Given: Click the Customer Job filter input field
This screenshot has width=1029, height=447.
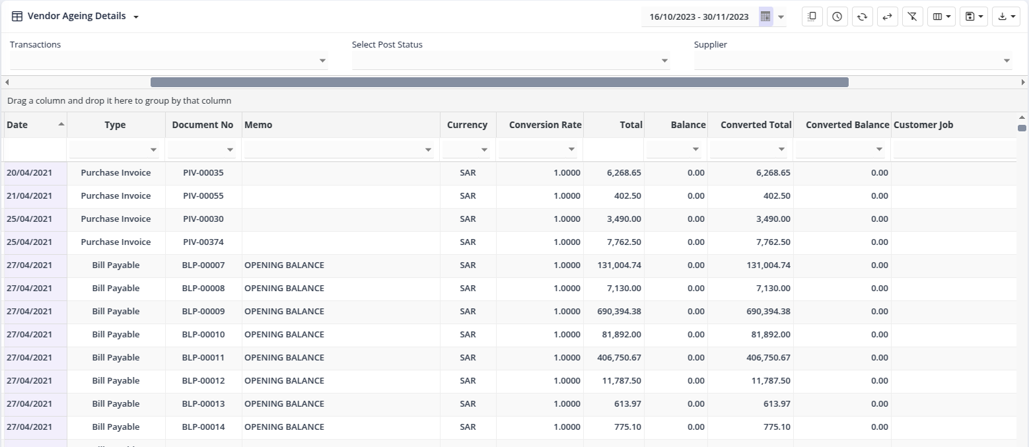Looking at the screenshot, I should (x=954, y=150).
